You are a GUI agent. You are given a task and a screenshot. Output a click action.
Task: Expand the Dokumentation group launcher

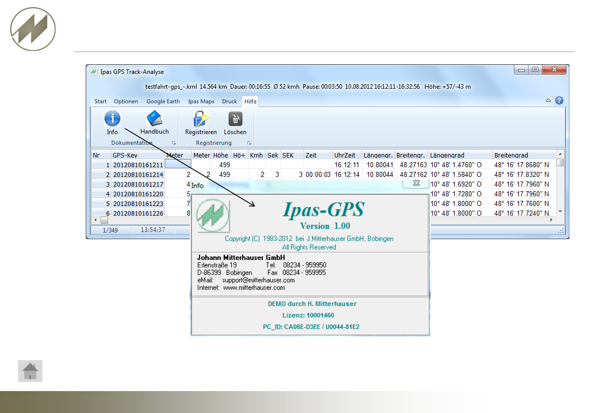pos(173,143)
